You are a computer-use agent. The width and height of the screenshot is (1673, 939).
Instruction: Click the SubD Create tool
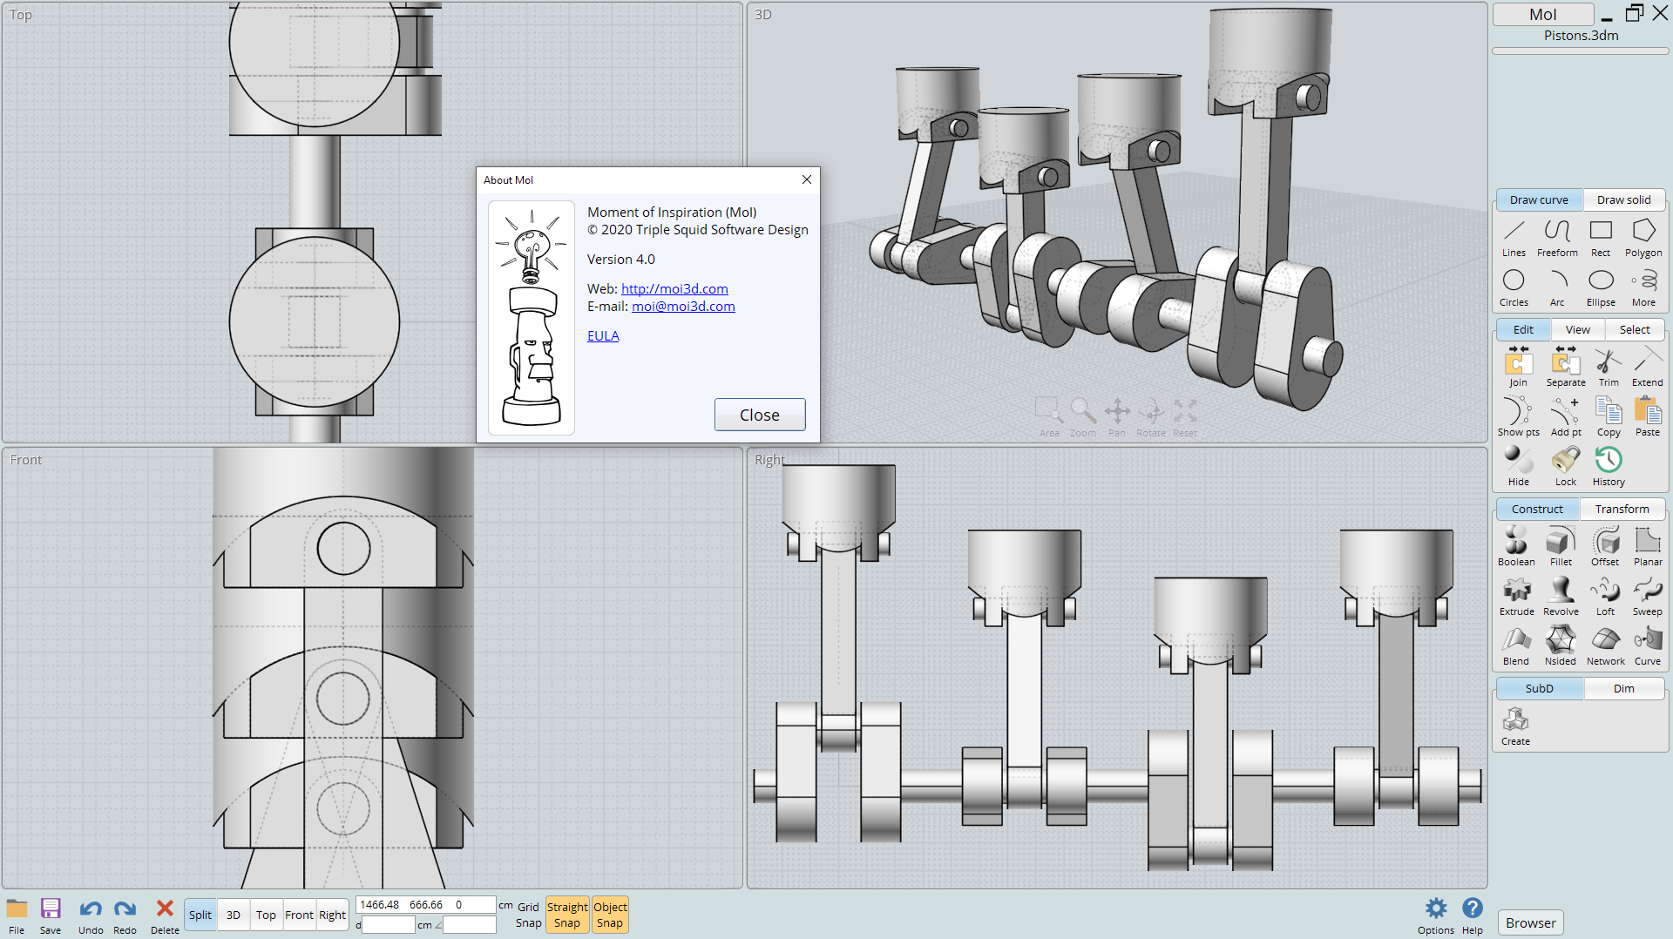(1515, 726)
